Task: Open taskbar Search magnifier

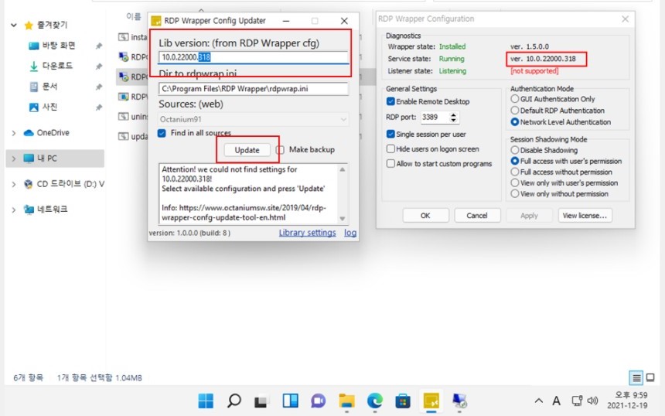Action: click(x=234, y=401)
